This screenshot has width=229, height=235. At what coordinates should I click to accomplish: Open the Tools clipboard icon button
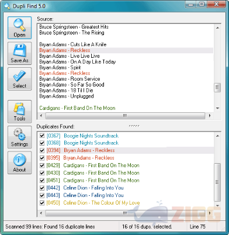point(19,112)
